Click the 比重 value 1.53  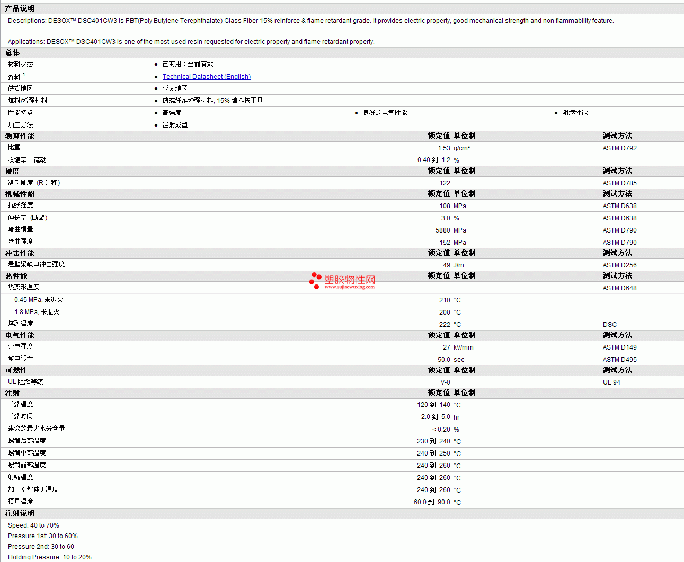[x=444, y=148]
